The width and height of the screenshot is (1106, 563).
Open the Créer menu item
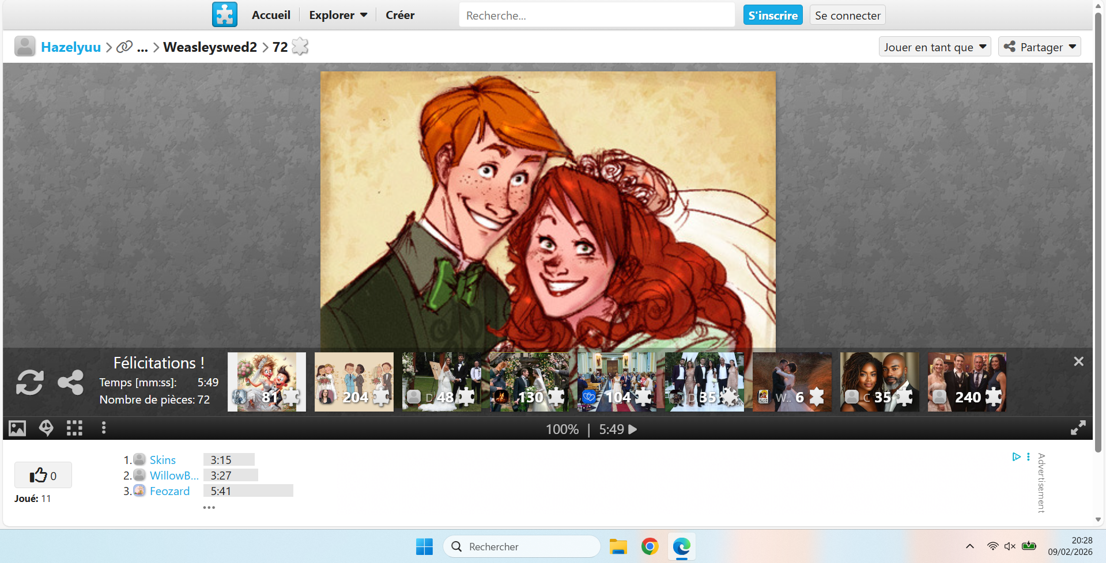tap(400, 16)
